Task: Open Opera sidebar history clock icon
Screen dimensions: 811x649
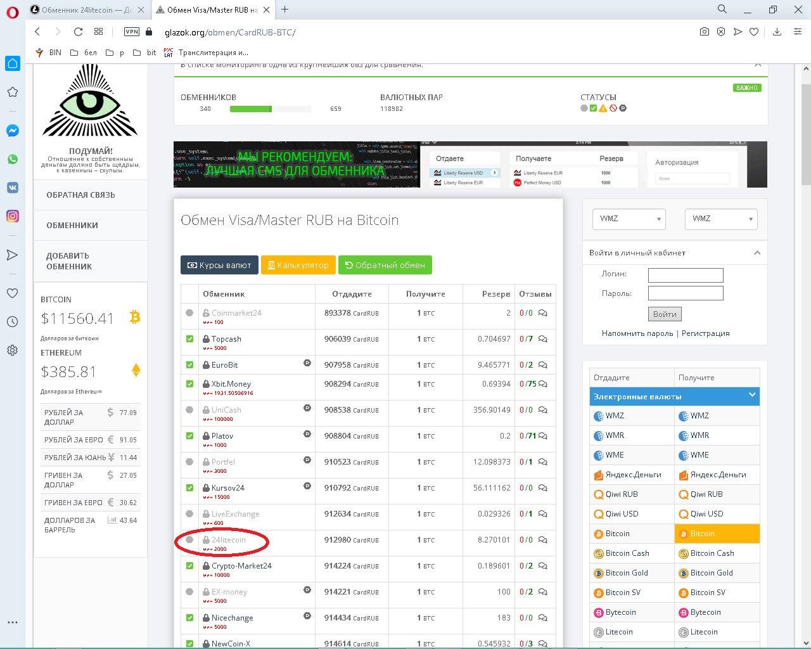Action: tap(12, 321)
